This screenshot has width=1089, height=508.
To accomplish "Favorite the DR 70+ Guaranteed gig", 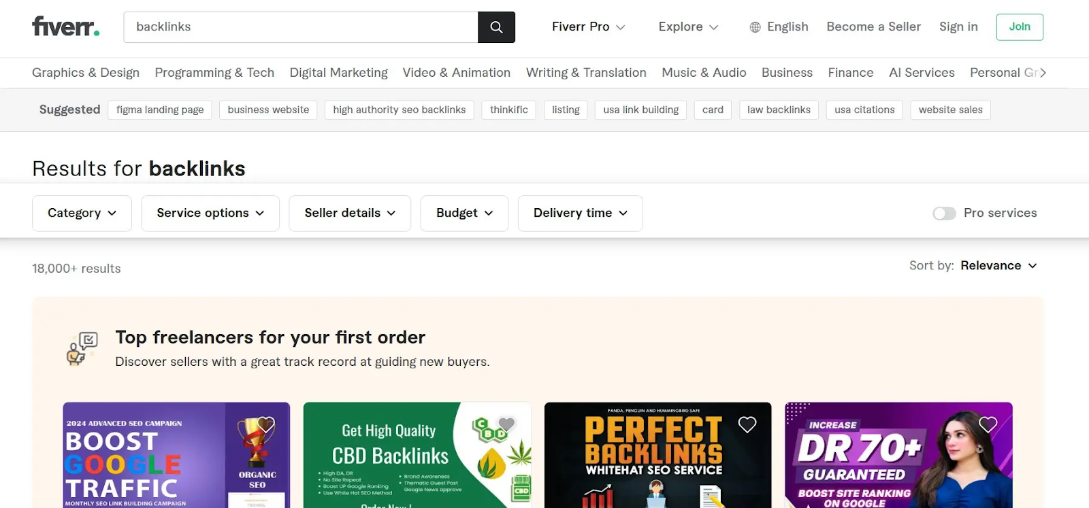I will 988,424.
